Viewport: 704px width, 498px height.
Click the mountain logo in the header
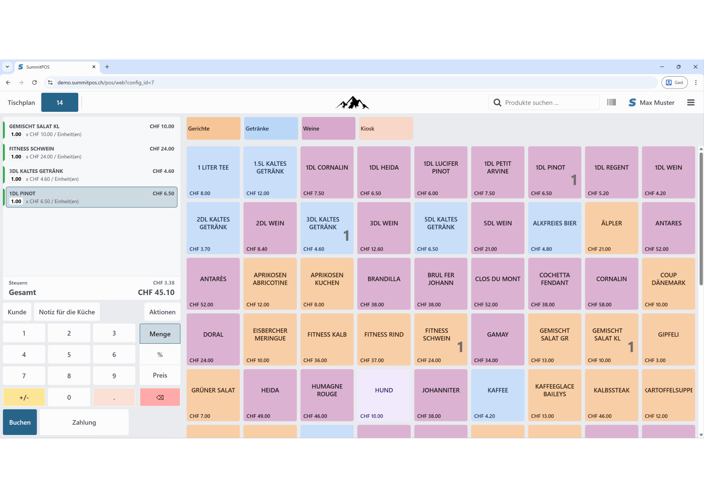(352, 103)
